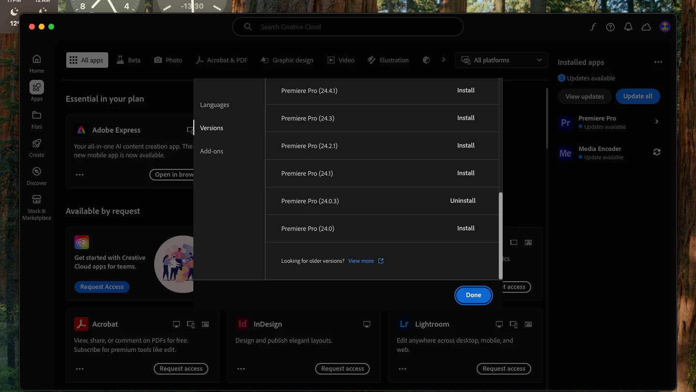
Task: Click the versions list scrollbar
Action: [500, 235]
